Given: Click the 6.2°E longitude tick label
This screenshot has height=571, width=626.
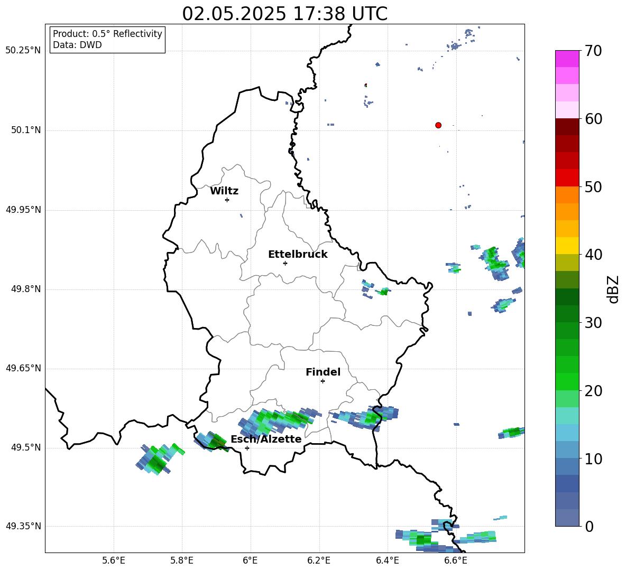Looking at the screenshot, I should pos(319,560).
